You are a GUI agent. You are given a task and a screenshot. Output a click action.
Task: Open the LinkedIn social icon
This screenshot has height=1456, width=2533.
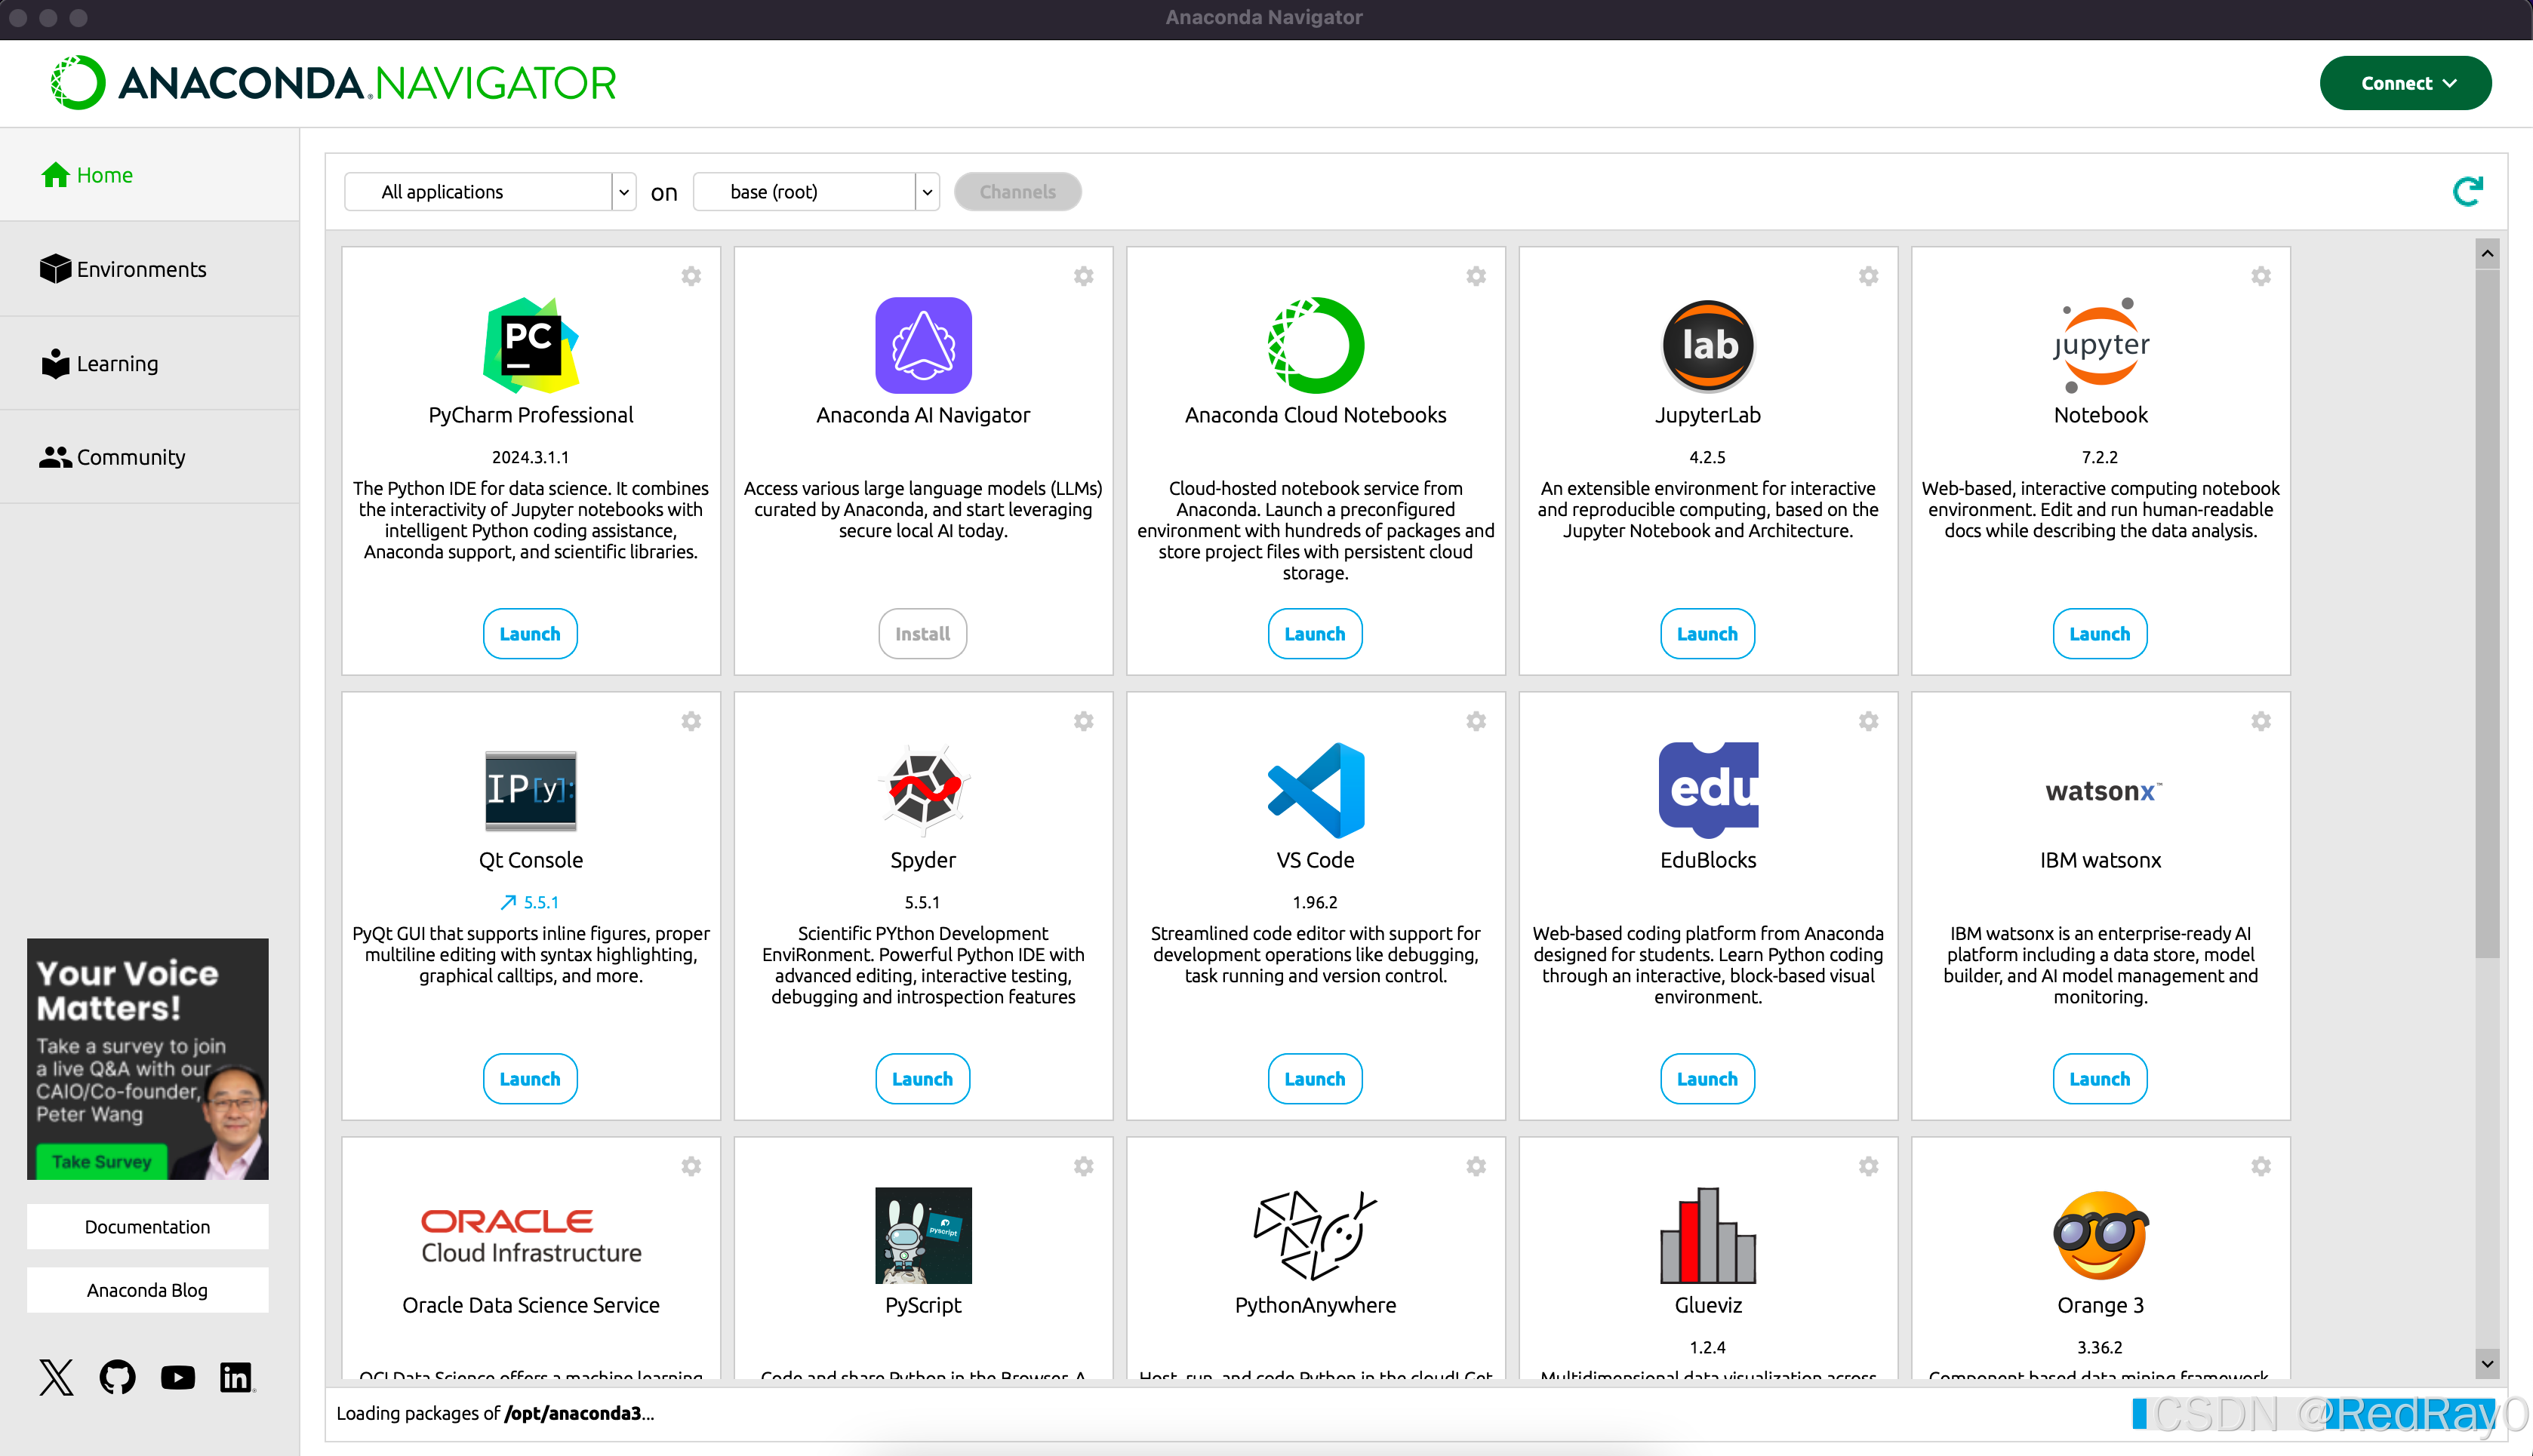(x=237, y=1377)
